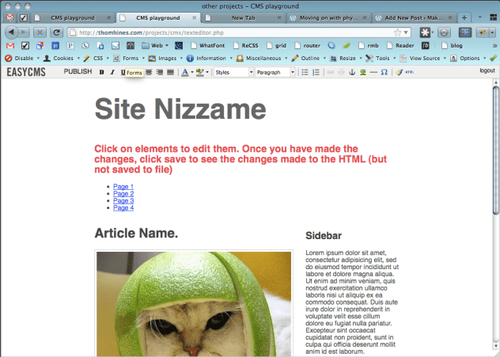Click the browser back button
Screen dimensions: 500x357
[11, 32]
